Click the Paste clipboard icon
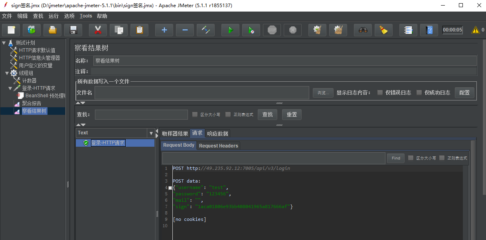 (x=139, y=30)
